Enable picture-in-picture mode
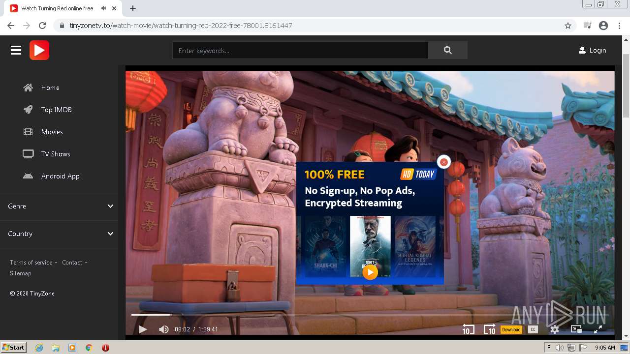 pos(576,329)
